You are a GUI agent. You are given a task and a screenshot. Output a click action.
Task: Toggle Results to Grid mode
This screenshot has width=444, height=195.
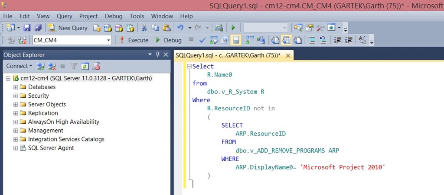point(286,40)
